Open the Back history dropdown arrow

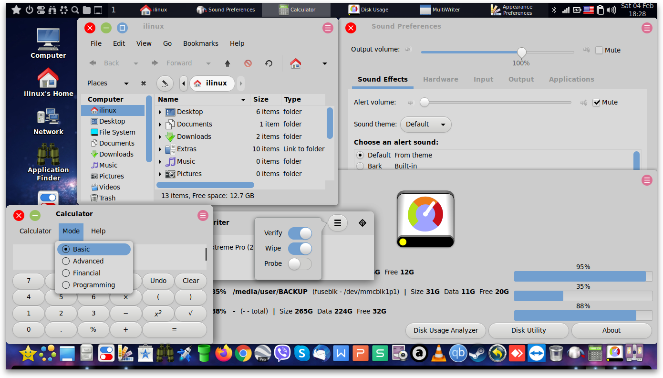[x=136, y=63]
